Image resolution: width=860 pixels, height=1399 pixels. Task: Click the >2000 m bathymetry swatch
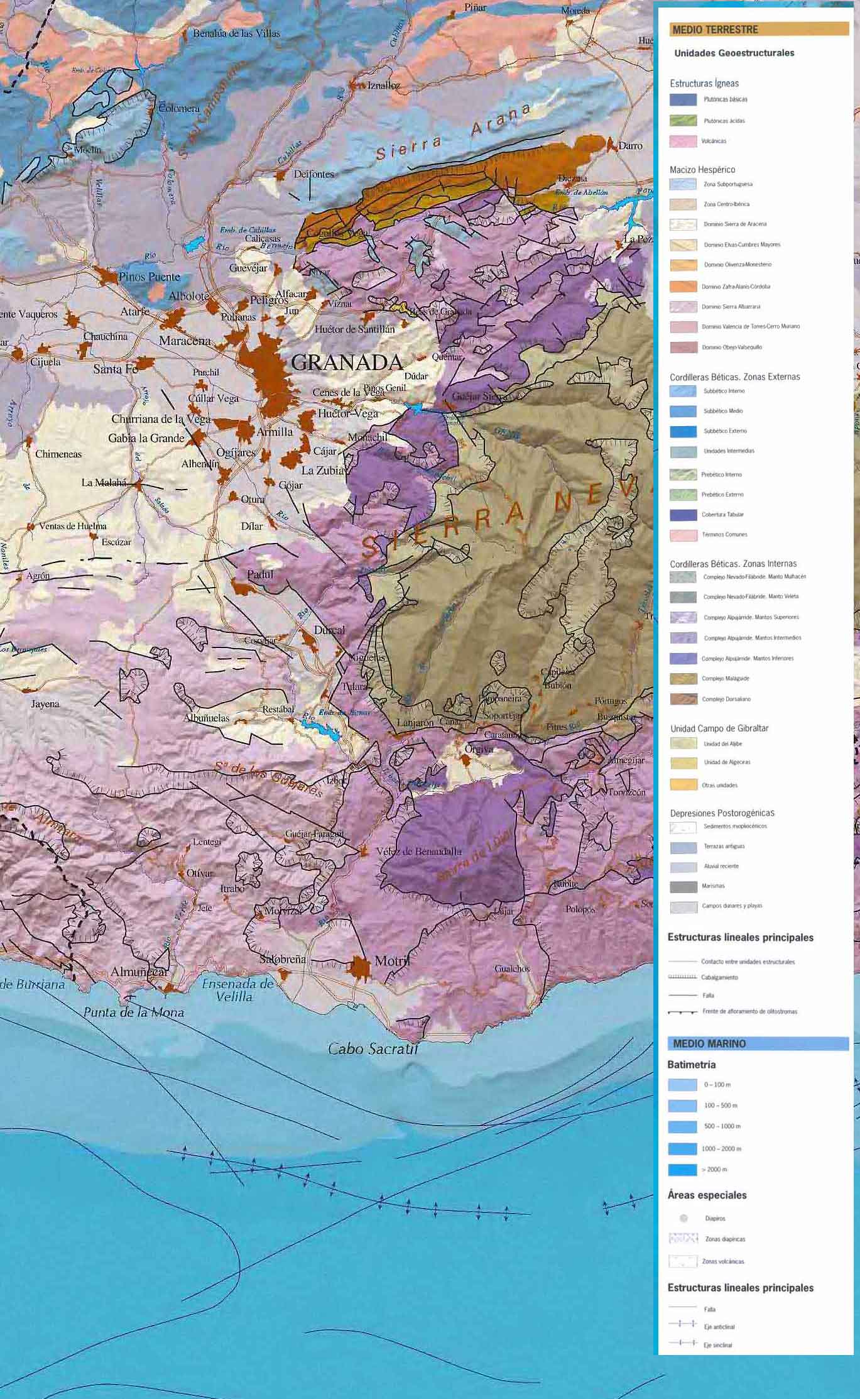coord(683,1170)
